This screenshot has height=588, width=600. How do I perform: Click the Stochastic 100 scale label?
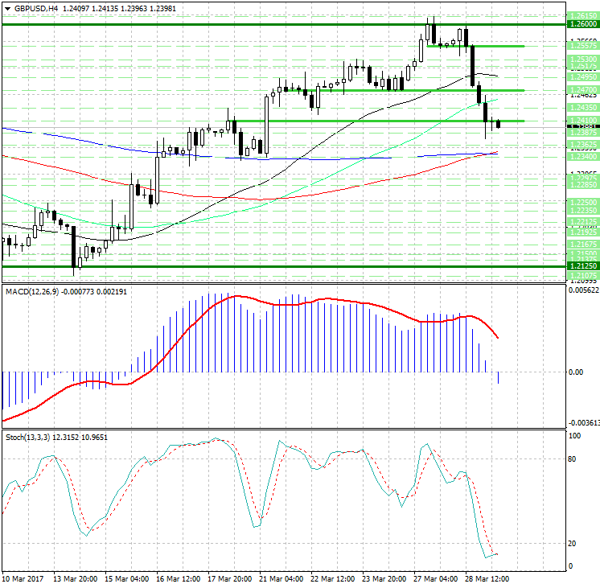tap(575, 436)
